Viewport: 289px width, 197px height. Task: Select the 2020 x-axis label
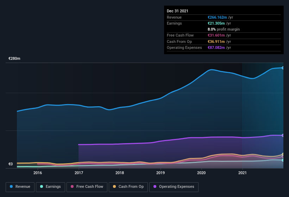pyautogui.click(x=201, y=173)
